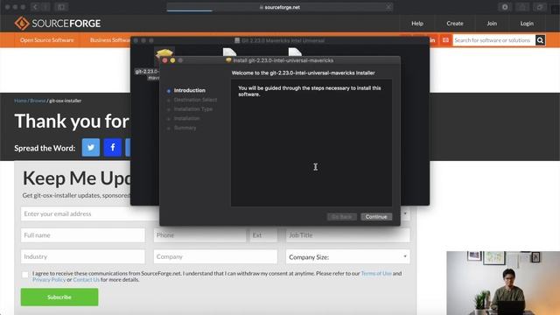
Task: Focus the Company field
Action: click(x=215, y=256)
